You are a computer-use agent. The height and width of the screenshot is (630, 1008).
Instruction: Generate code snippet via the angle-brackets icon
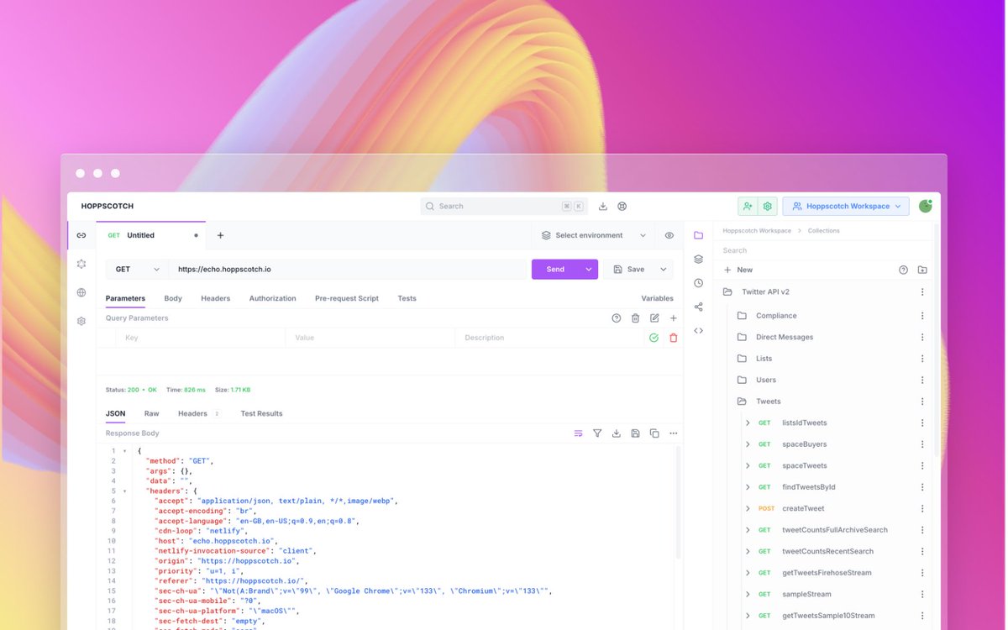pos(698,330)
